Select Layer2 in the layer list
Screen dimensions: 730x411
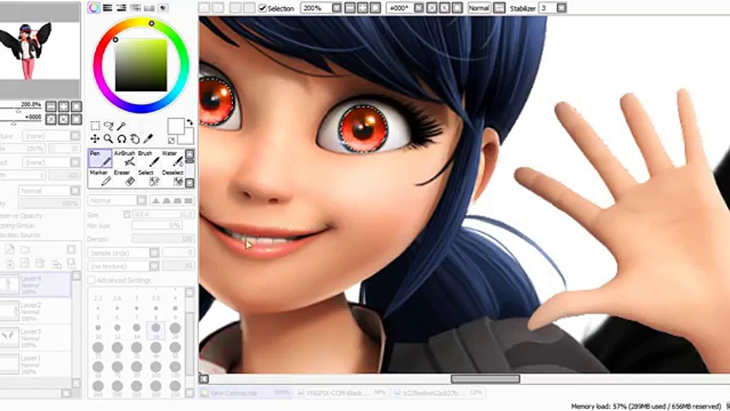coord(35,311)
